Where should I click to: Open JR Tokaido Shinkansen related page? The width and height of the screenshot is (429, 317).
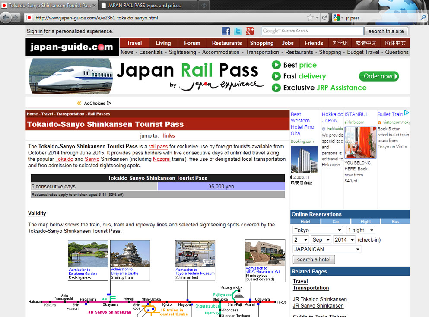(x=320, y=299)
